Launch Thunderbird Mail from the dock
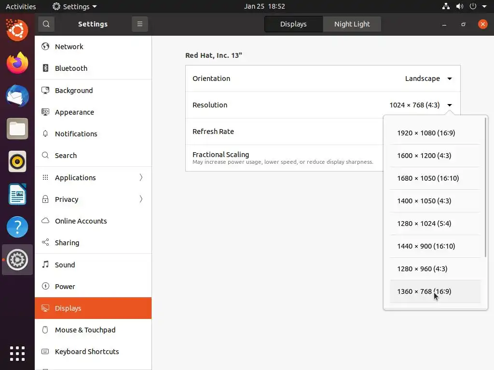The width and height of the screenshot is (494, 370). pos(17,96)
